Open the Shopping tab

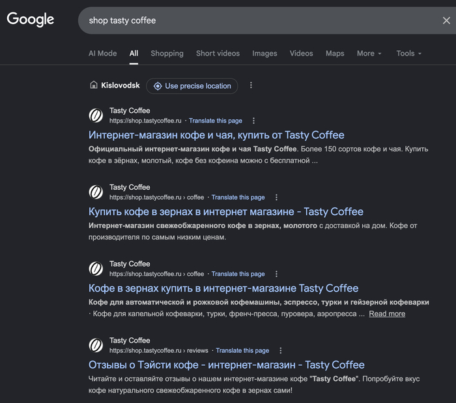coord(167,53)
